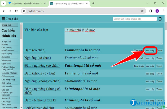Open Chữ vuông sidebar link
The width and height of the screenshot is (167, 109).
click(x=6, y=83)
